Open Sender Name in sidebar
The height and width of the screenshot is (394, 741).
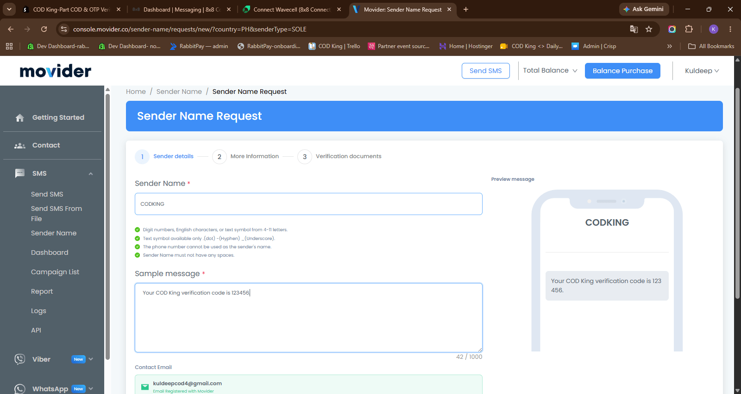pos(54,233)
